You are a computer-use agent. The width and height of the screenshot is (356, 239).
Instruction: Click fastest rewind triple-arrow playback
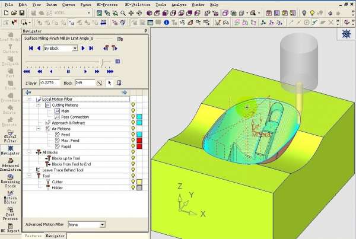click(27, 72)
